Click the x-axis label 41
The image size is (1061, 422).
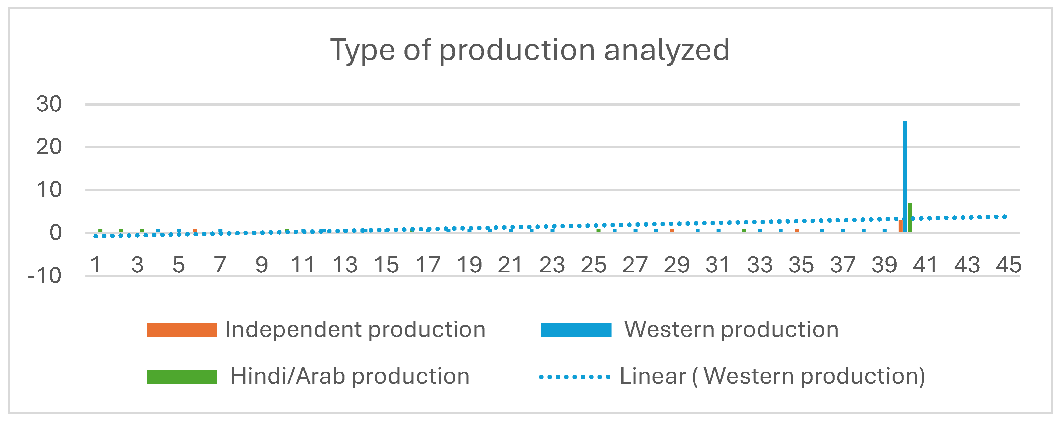(x=926, y=265)
